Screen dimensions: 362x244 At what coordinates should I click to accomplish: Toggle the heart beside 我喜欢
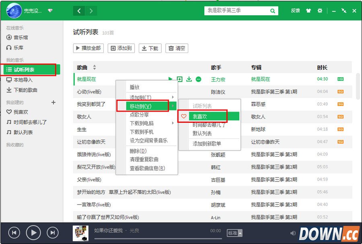183,116
